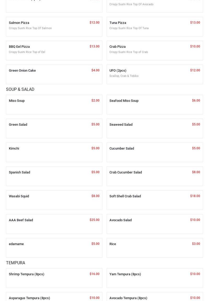Choose Yam Tempura (8pcs)
Viewport: 209px width, 301px height.
point(155,278)
